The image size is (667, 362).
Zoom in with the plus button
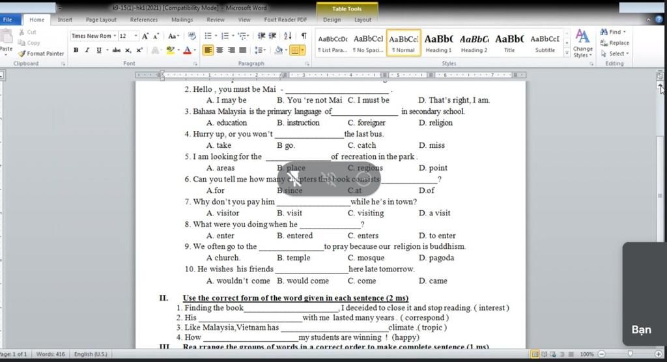coord(659,354)
